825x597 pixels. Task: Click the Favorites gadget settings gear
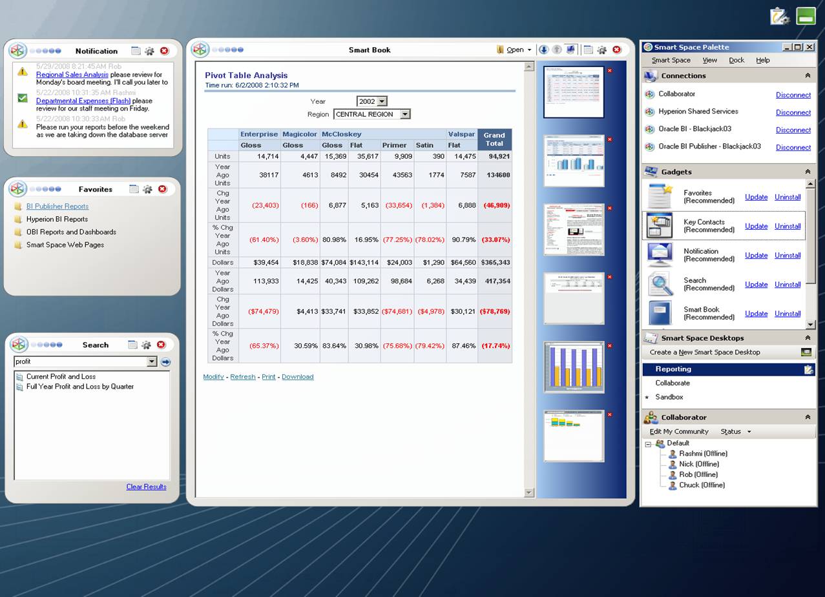pyautogui.click(x=147, y=189)
